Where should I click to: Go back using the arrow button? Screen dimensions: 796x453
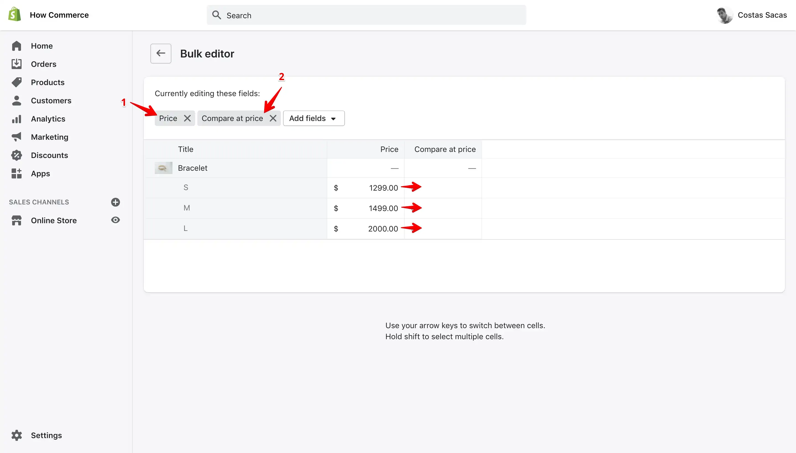[x=161, y=54]
